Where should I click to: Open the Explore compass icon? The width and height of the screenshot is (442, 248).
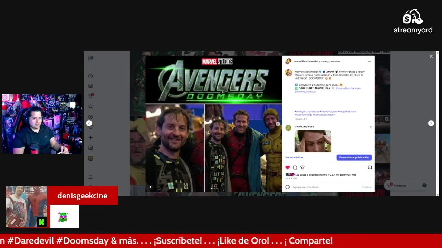pyautogui.click(x=90, y=117)
